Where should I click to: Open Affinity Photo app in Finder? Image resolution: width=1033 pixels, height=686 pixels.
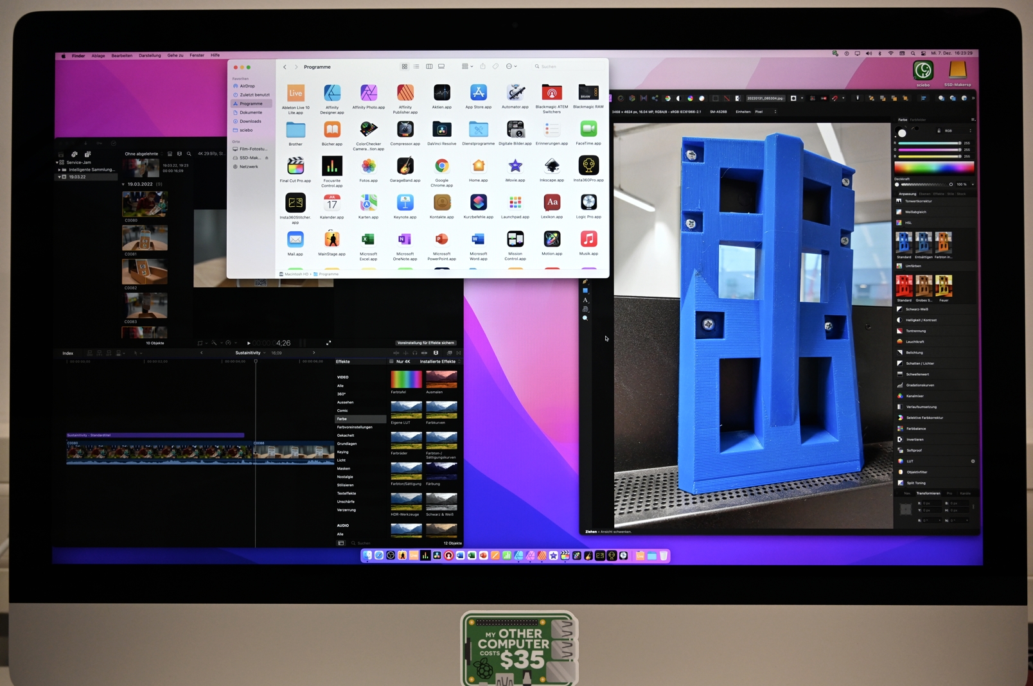tap(369, 93)
